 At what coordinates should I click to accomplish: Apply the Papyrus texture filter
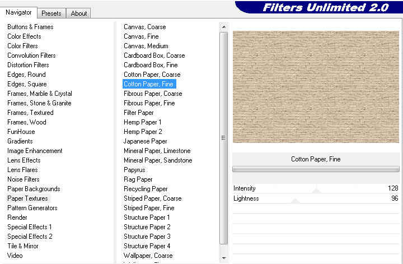134,170
